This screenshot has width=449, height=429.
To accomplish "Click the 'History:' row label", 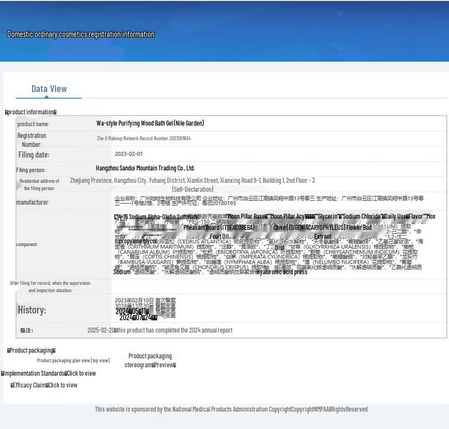I will [32, 310].
